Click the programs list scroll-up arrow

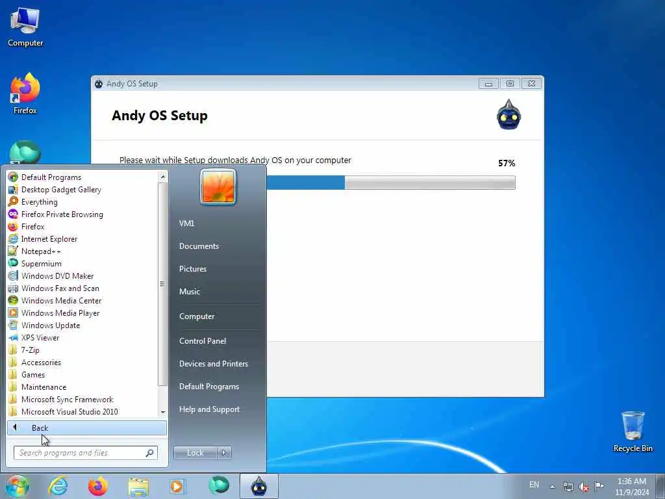(163, 176)
